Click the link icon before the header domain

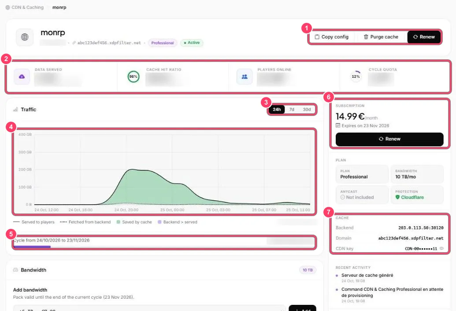tap(74, 43)
